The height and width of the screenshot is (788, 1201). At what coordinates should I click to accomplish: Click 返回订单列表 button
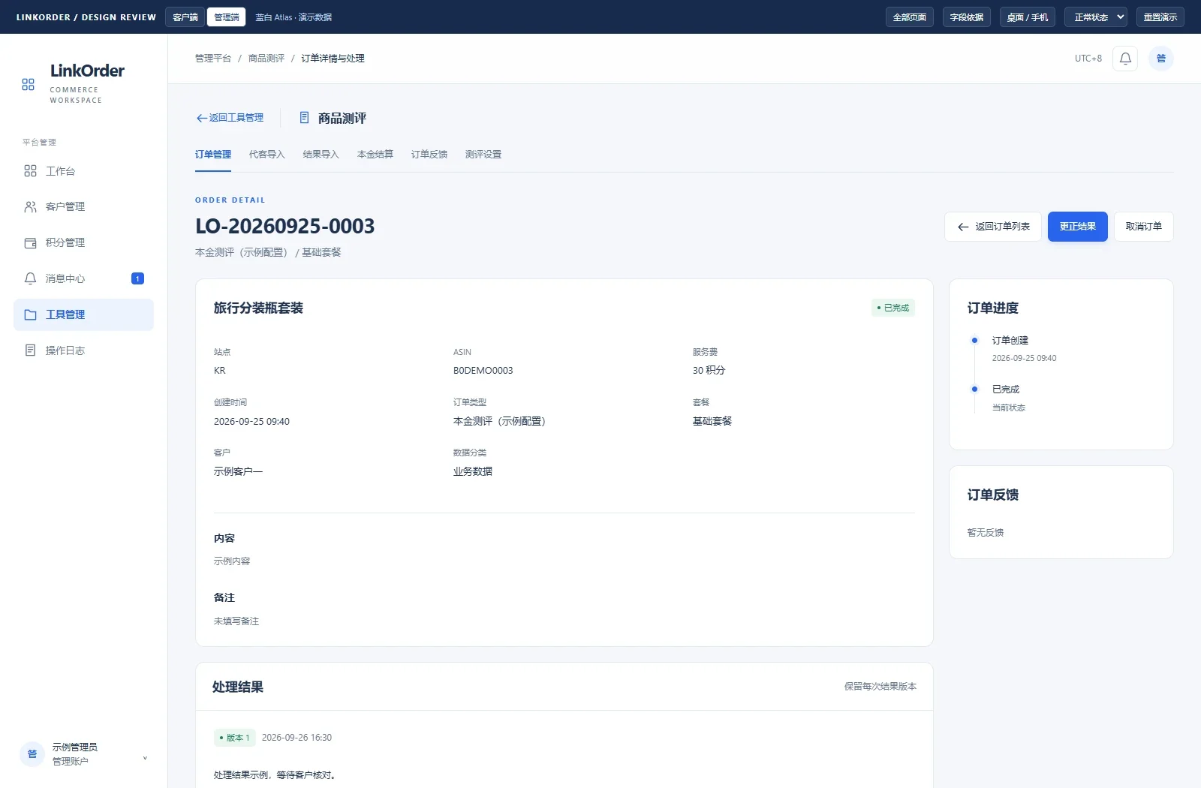click(993, 227)
